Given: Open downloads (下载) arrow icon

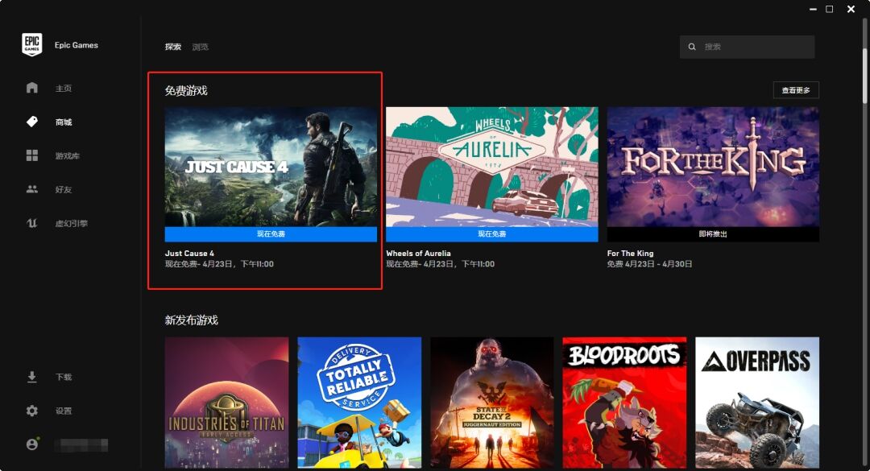Looking at the screenshot, I should (x=32, y=377).
